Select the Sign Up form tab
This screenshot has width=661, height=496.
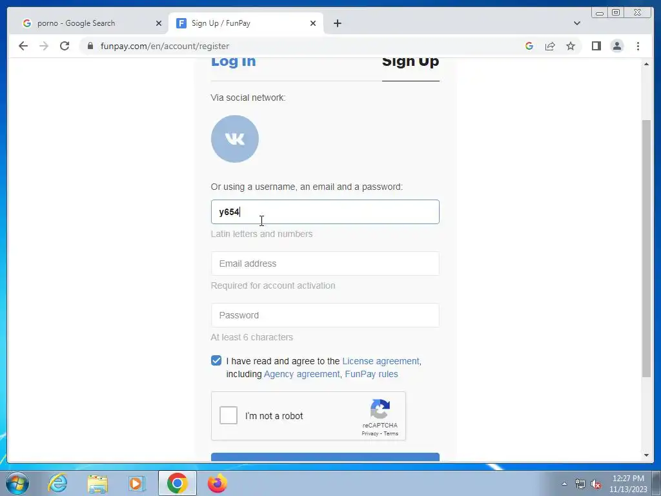click(x=411, y=61)
